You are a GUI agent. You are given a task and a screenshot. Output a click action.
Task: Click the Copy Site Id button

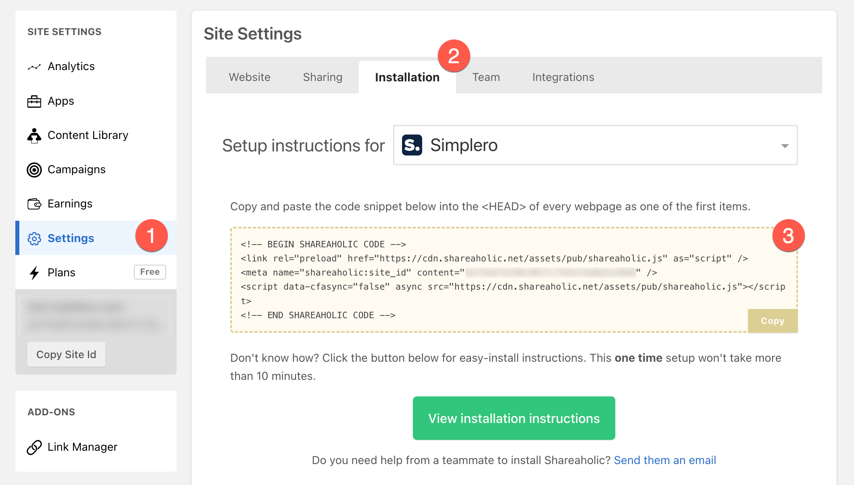point(66,354)
